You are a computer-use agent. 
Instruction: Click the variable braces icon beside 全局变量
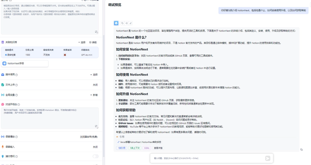point(3,95)
